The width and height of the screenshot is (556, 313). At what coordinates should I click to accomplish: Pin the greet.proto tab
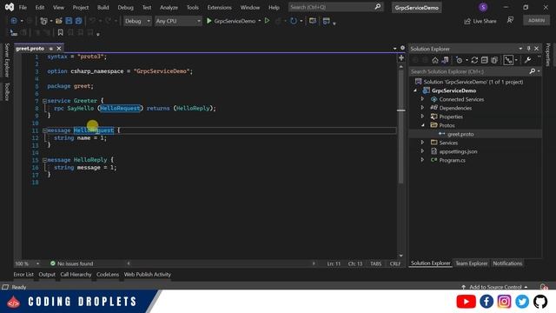[51, 49]
